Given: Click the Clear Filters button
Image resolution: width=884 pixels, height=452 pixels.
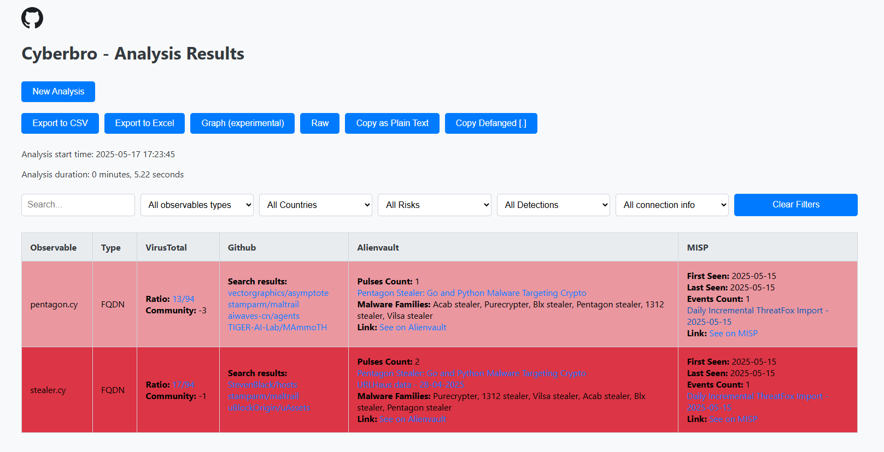Looking at the screenshot, I should 795,205.
